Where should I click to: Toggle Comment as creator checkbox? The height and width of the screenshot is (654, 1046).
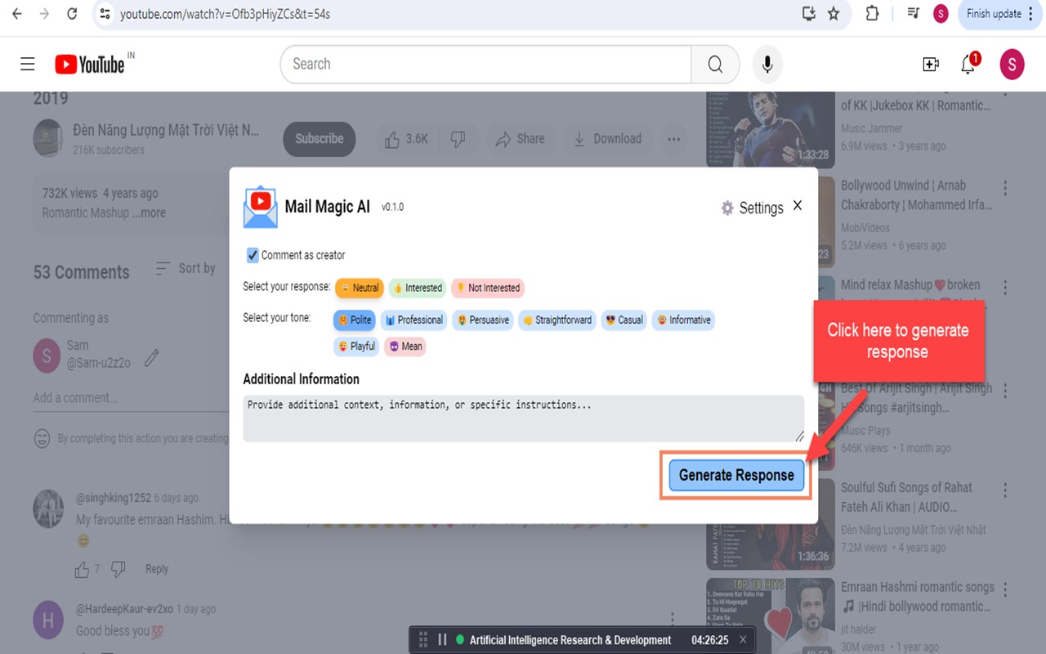pos(253,255)
